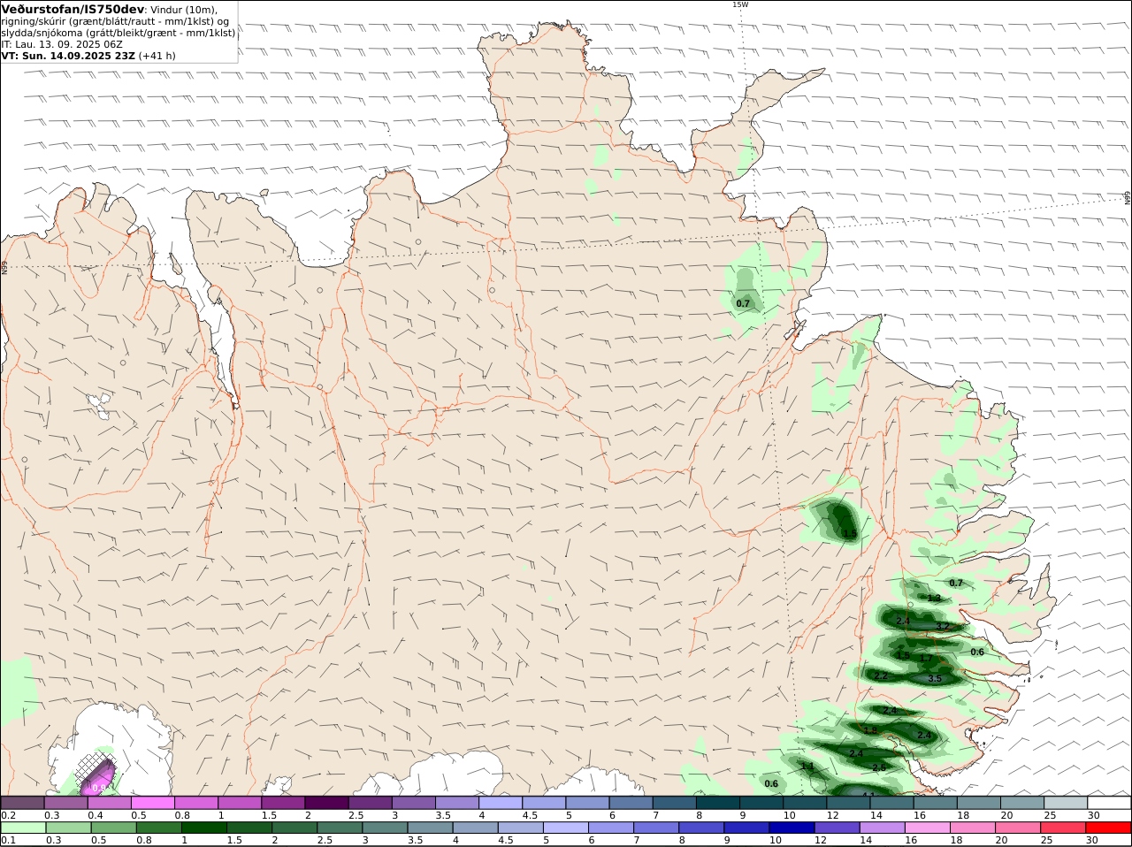Click the 1.7 precipitation value on the map
1132x847 pixels.
click(926, 659)
